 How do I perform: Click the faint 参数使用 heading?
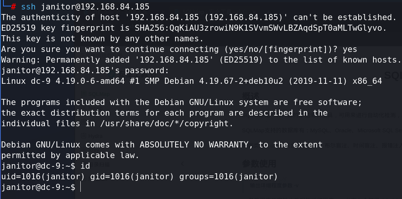click(259, 163)
